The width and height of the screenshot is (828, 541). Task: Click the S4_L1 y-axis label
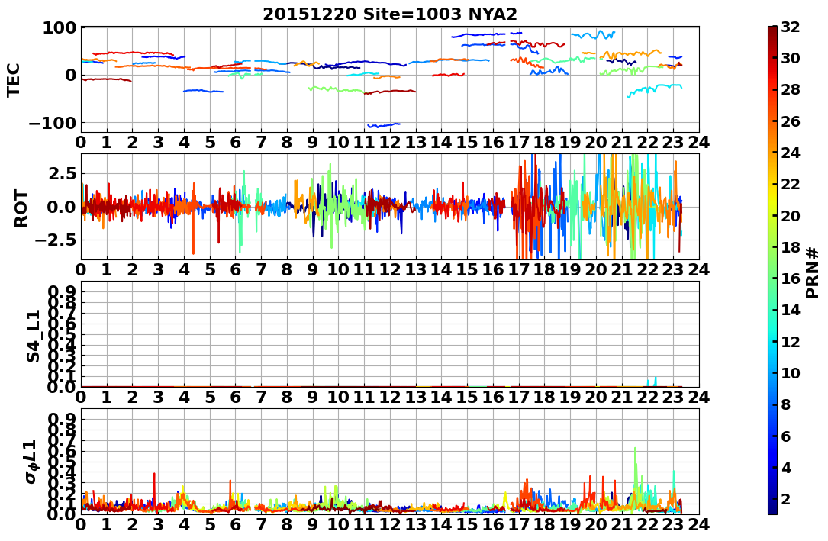pos(33,336)
